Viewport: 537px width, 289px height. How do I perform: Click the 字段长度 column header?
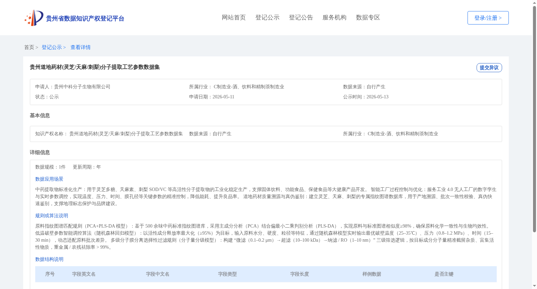coord(300,274)
